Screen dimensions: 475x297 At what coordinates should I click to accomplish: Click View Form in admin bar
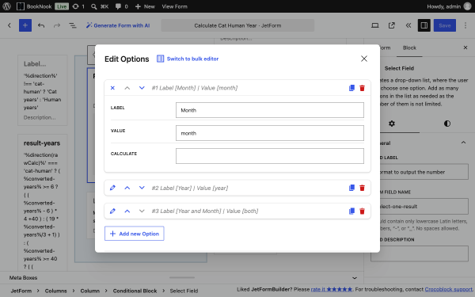point(174,6)
